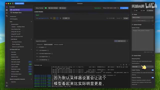Open Serve on Local Network page
This screenshot has height=90, width=160.
pyautogui.click(x=18, y=47)
